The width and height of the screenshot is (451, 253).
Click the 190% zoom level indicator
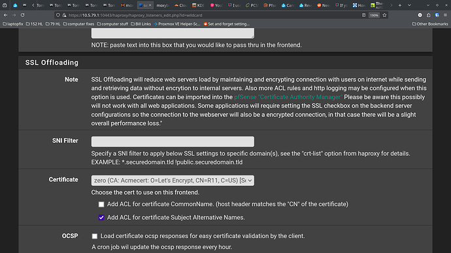click(374, 15)
